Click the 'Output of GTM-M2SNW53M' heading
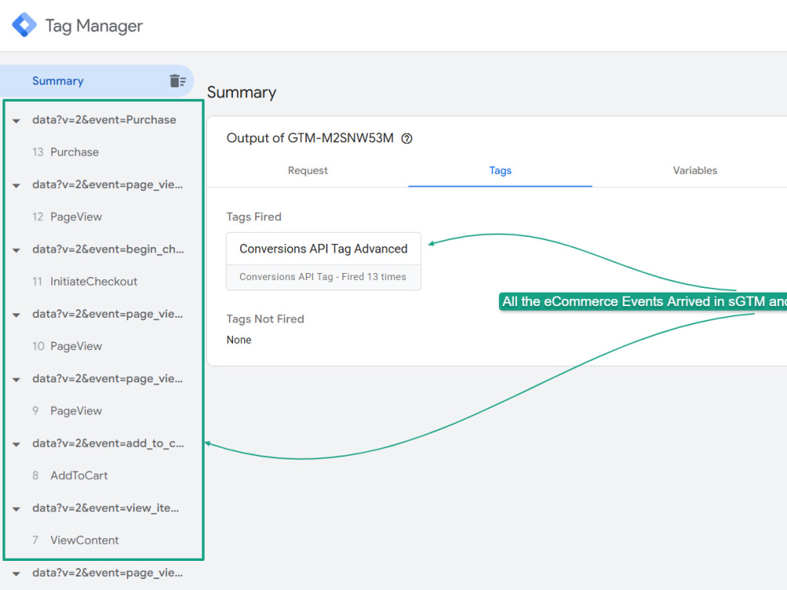This screenshot has height=590, width=787. (x=309, y=138)
